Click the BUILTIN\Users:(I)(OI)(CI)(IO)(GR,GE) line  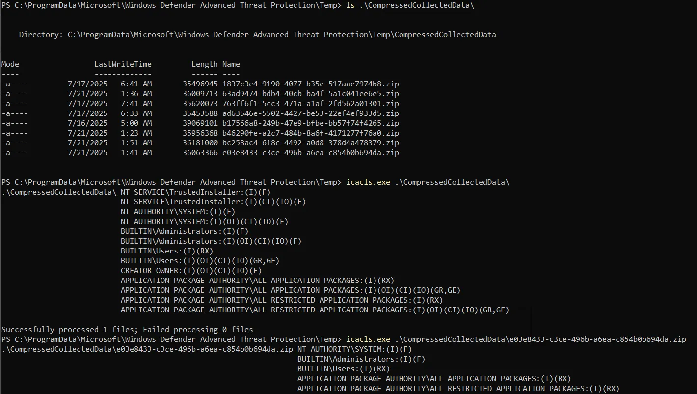pos(200,261)
